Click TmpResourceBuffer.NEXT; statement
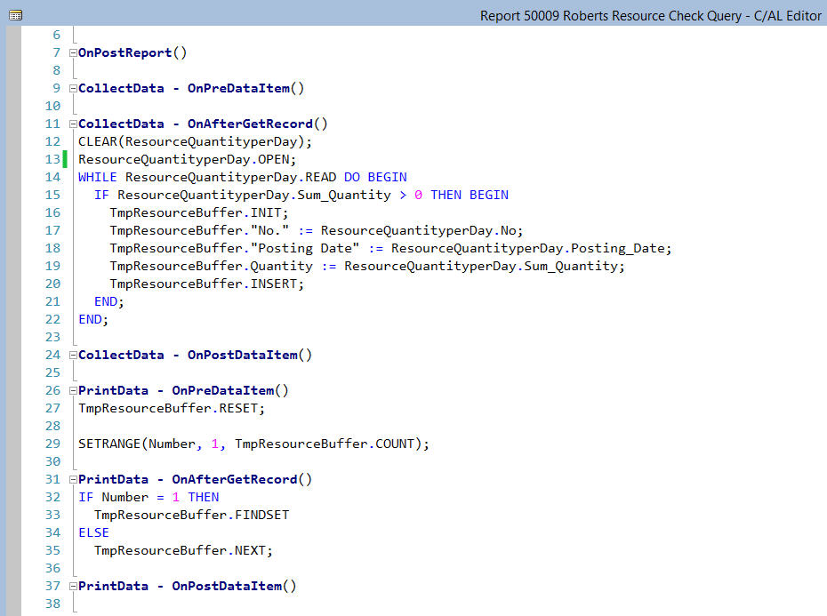The image size is (827, 616). (183, 550)
